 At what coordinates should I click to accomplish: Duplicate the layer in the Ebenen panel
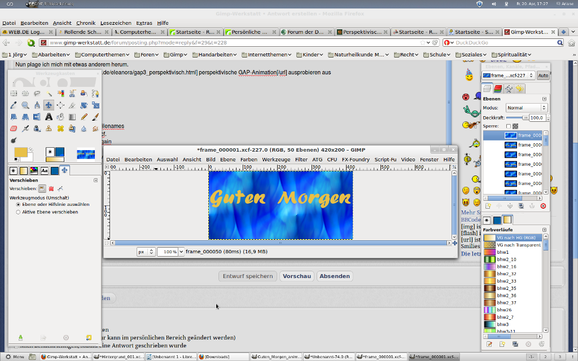pos(522,206)
